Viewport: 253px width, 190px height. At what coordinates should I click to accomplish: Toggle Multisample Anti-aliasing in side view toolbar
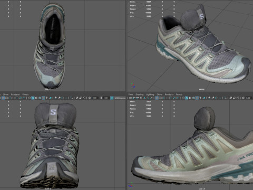(x=216, y=98)
